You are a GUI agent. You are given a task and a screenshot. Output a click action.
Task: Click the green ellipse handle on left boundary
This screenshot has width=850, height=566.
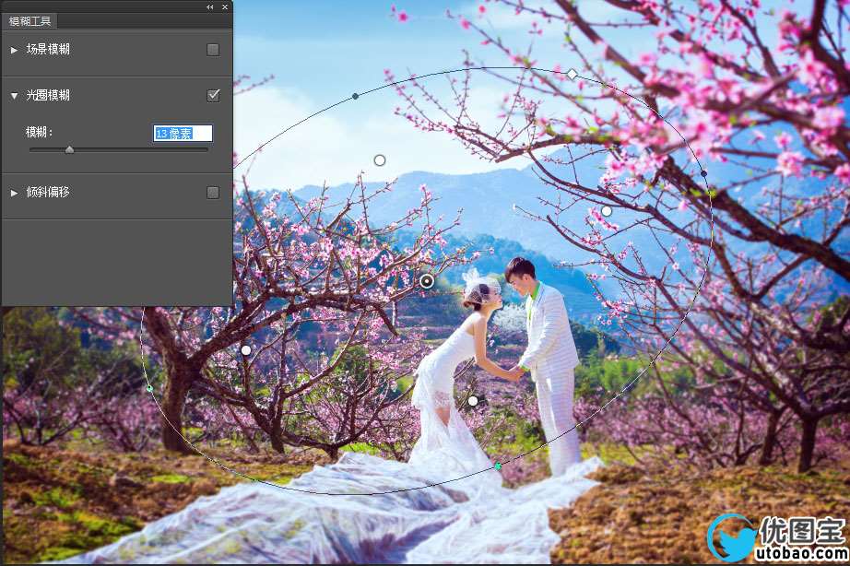pos(149,389)
